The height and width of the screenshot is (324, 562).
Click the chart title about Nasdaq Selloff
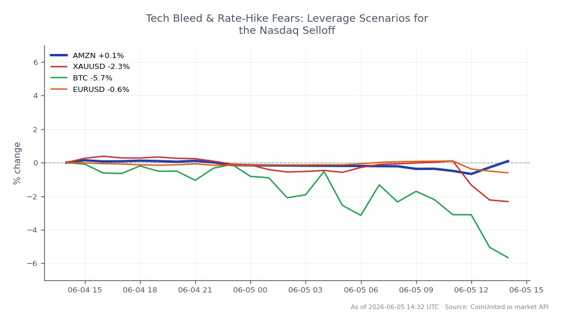(x=286, y=24)
